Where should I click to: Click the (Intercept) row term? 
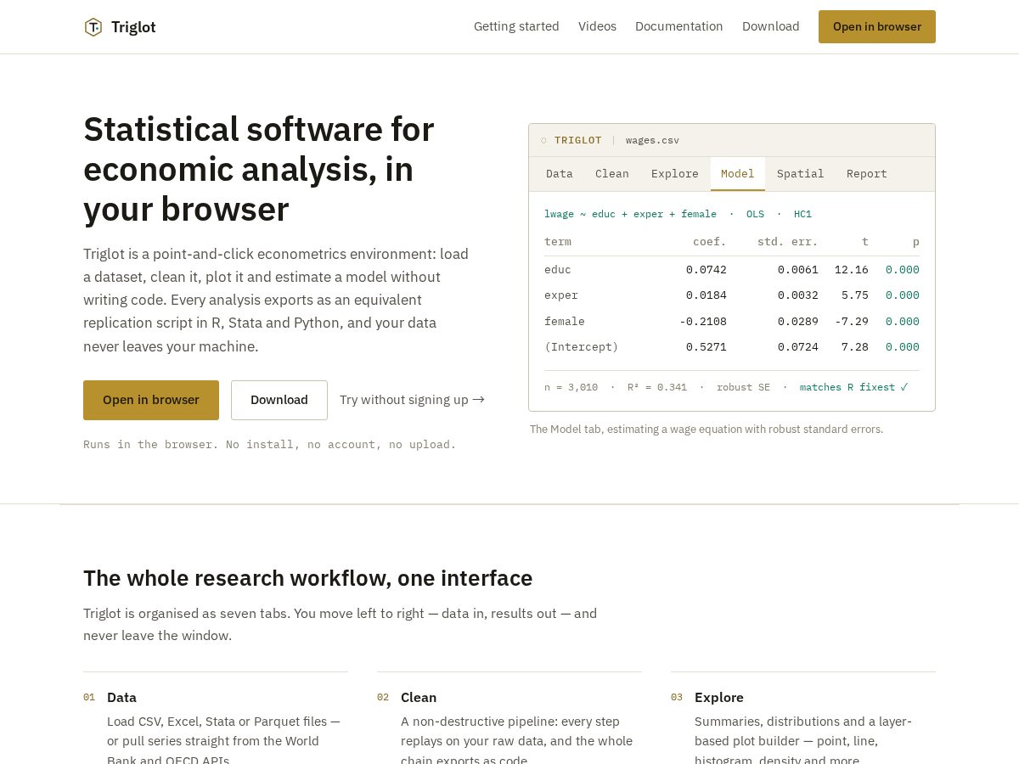tap(582, 347)
